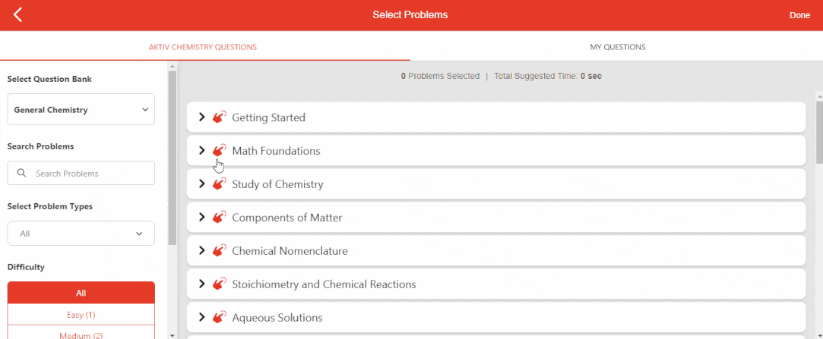The image size is (823, 339).
Task: Click the sidebar vertical scrollbar
Action: tap(173, 159)
